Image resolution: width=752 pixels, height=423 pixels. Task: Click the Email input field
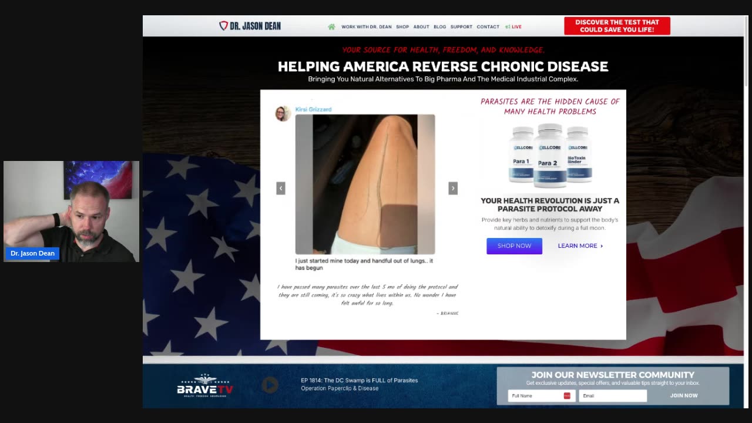tap(613, 396)
